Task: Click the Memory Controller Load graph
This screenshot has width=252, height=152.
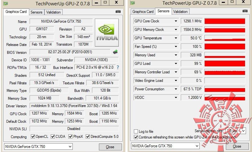Action: [225, 72]
